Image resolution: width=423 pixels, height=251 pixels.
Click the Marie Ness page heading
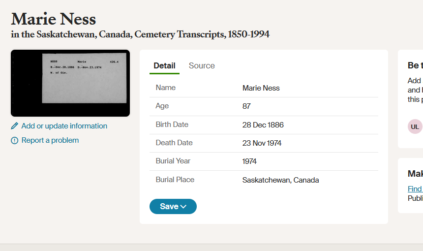click(x=54, y=19)
